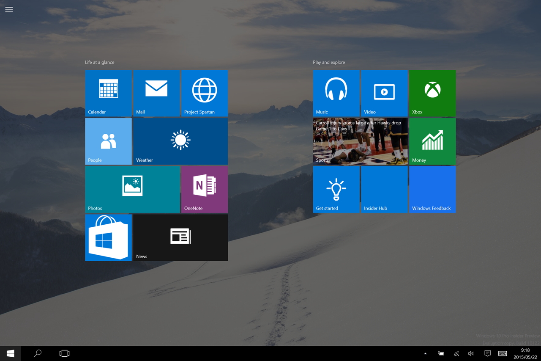Check the battery power tray icon
The width and height of the screenshot is (541, 361).
pyautogui.click(x=441, y=353)
